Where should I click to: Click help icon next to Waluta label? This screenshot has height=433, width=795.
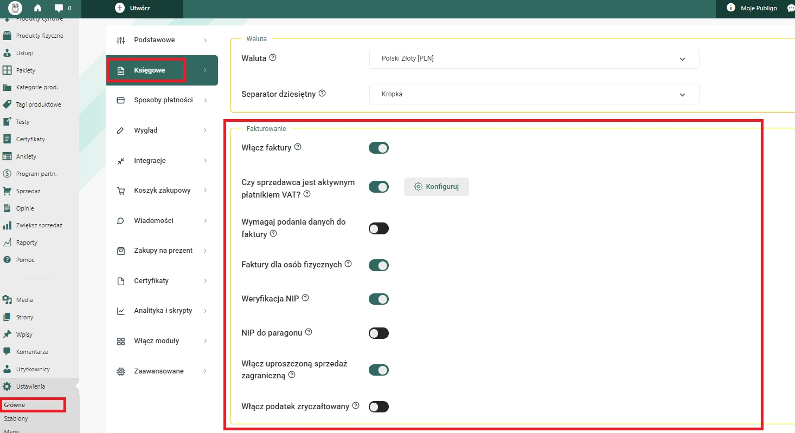click(x=273, y=57)
